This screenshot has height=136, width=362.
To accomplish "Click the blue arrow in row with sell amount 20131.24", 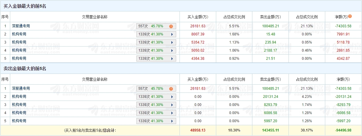I will [172, 97].
